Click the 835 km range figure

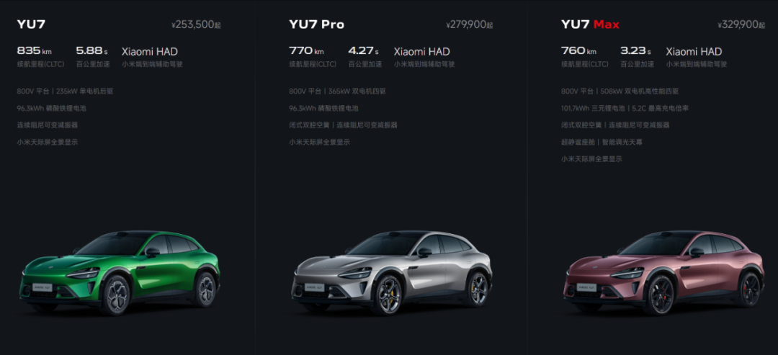tap(35, 51)
